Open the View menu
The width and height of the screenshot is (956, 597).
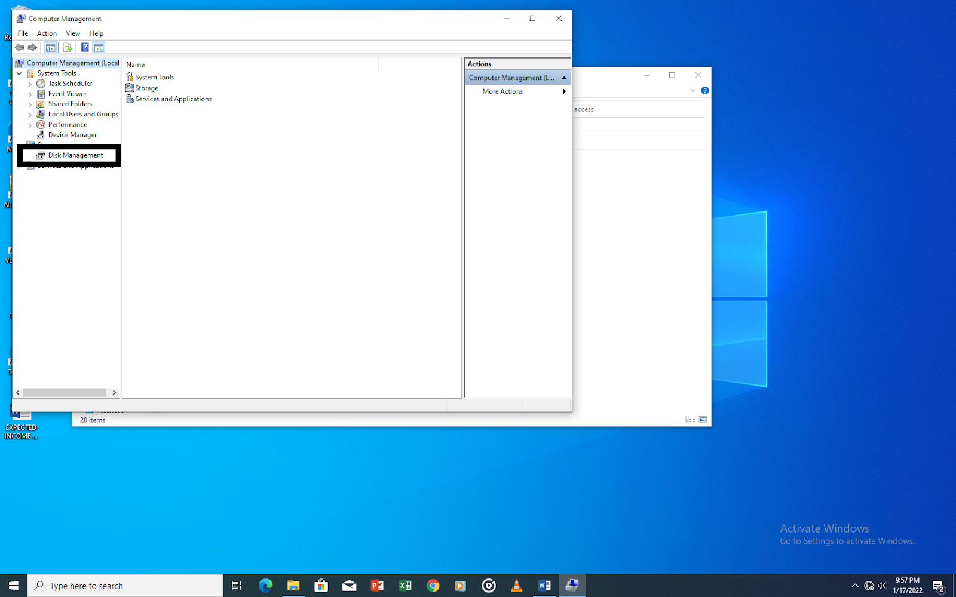[x=73, y=33]
